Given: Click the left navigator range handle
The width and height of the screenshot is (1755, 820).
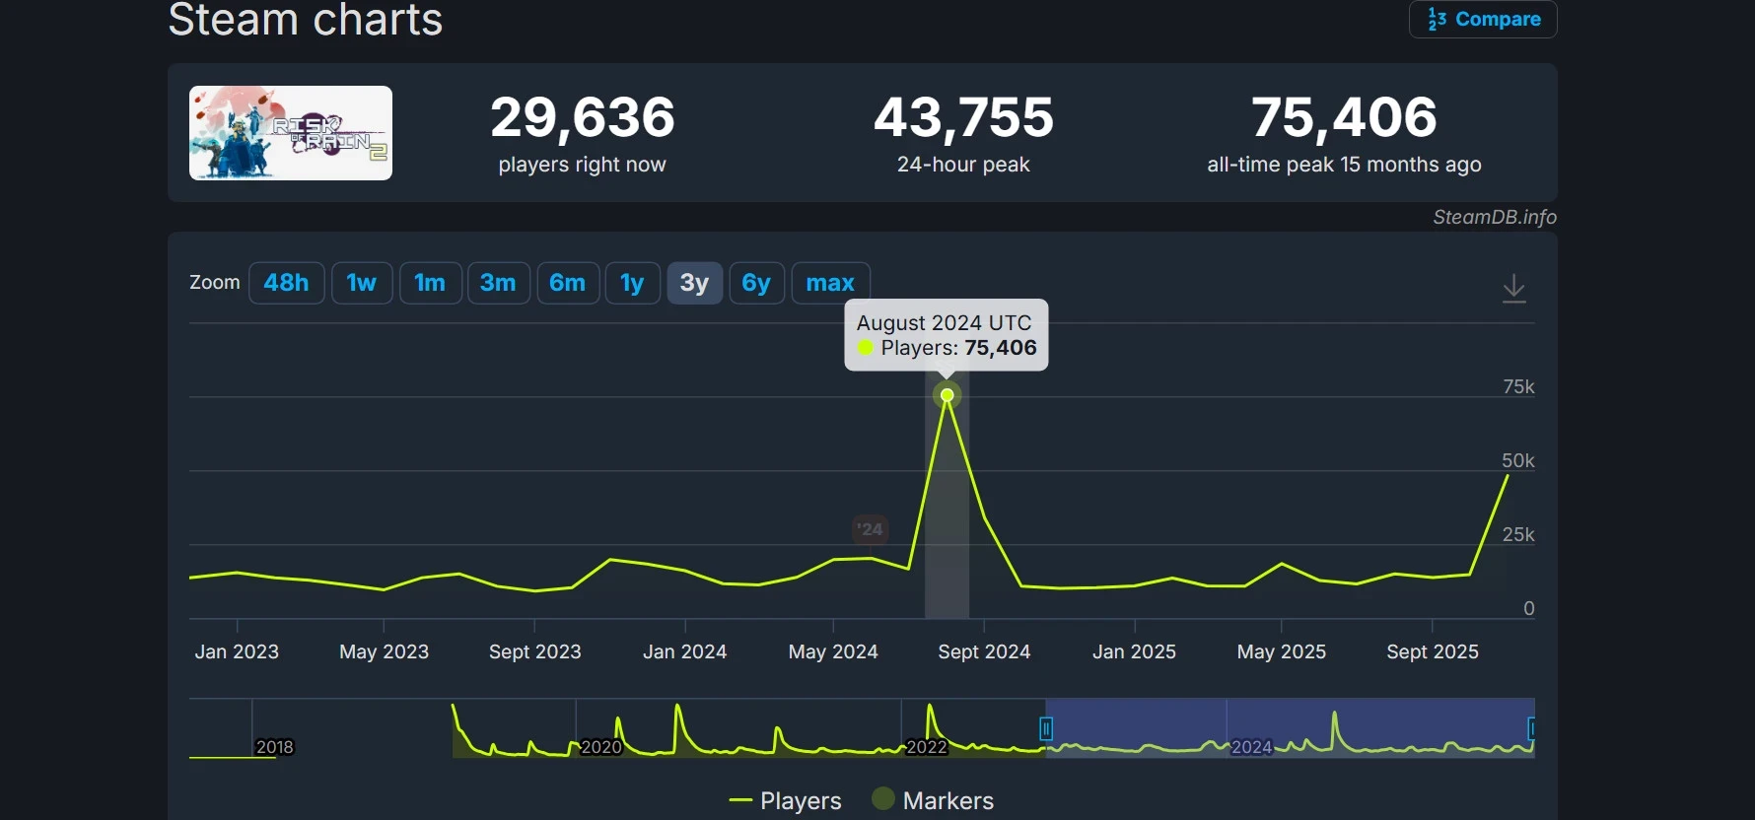Looking at the screenshot, I should pyautogui.click(x=1046, y=728).
